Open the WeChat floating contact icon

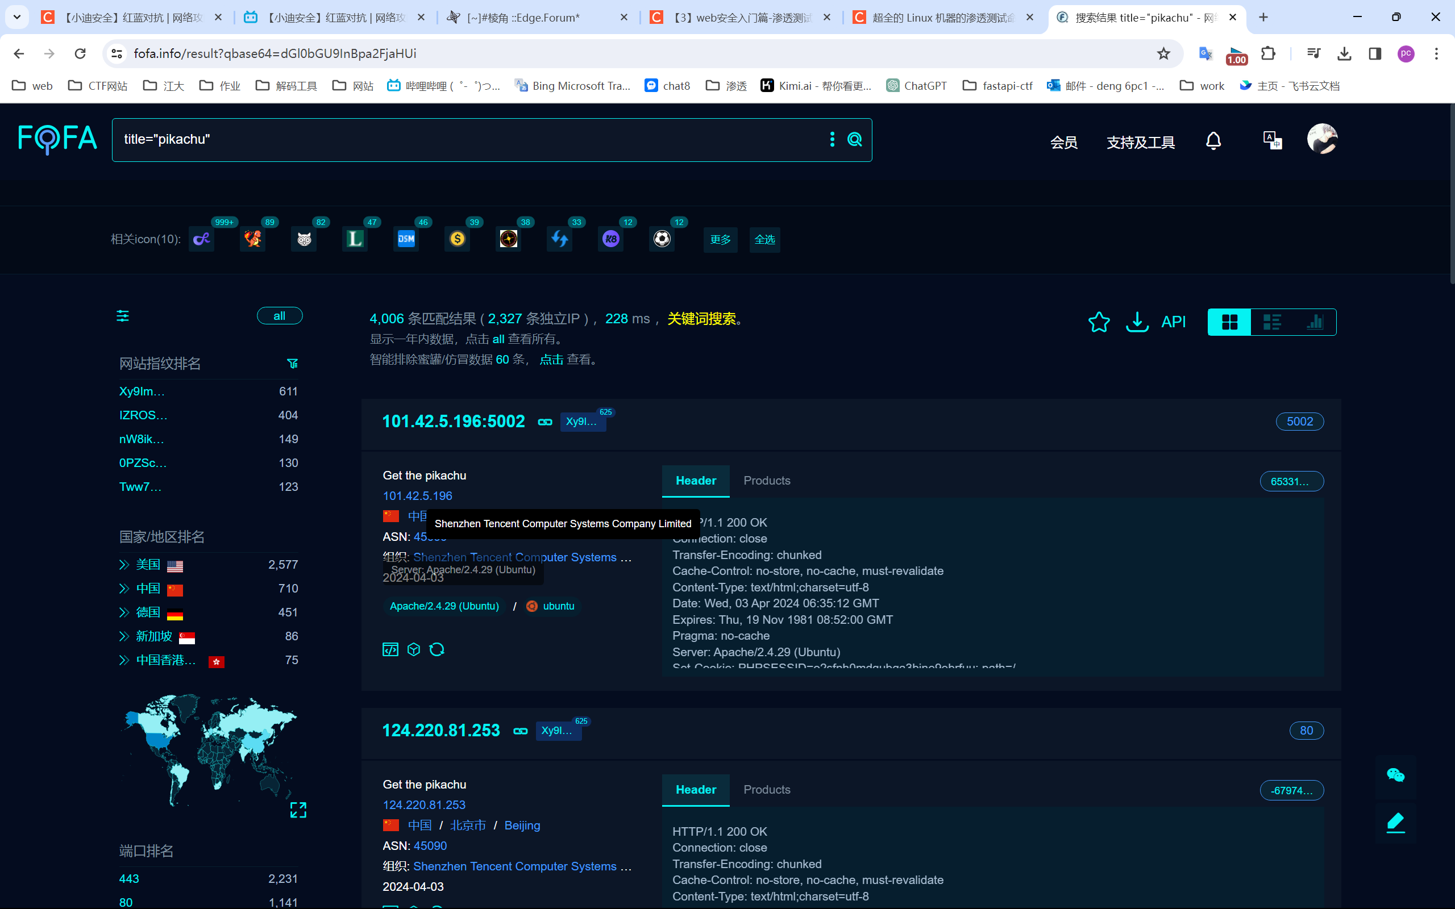point(1395,775)
